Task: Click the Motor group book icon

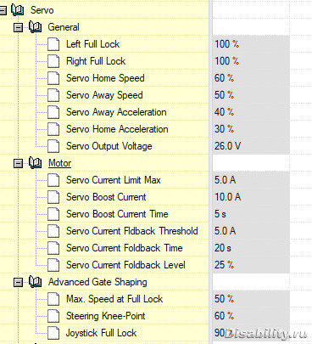Action: coord(36,163)
